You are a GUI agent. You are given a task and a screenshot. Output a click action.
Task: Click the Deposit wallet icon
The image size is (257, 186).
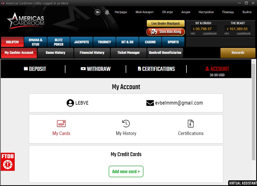pyautogui.click(x=26, y=69)
